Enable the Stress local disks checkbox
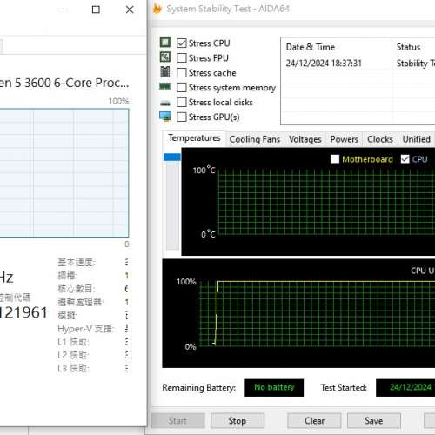Screen dimensions: 435x435 pyautogui.click(x=182, y=103)
